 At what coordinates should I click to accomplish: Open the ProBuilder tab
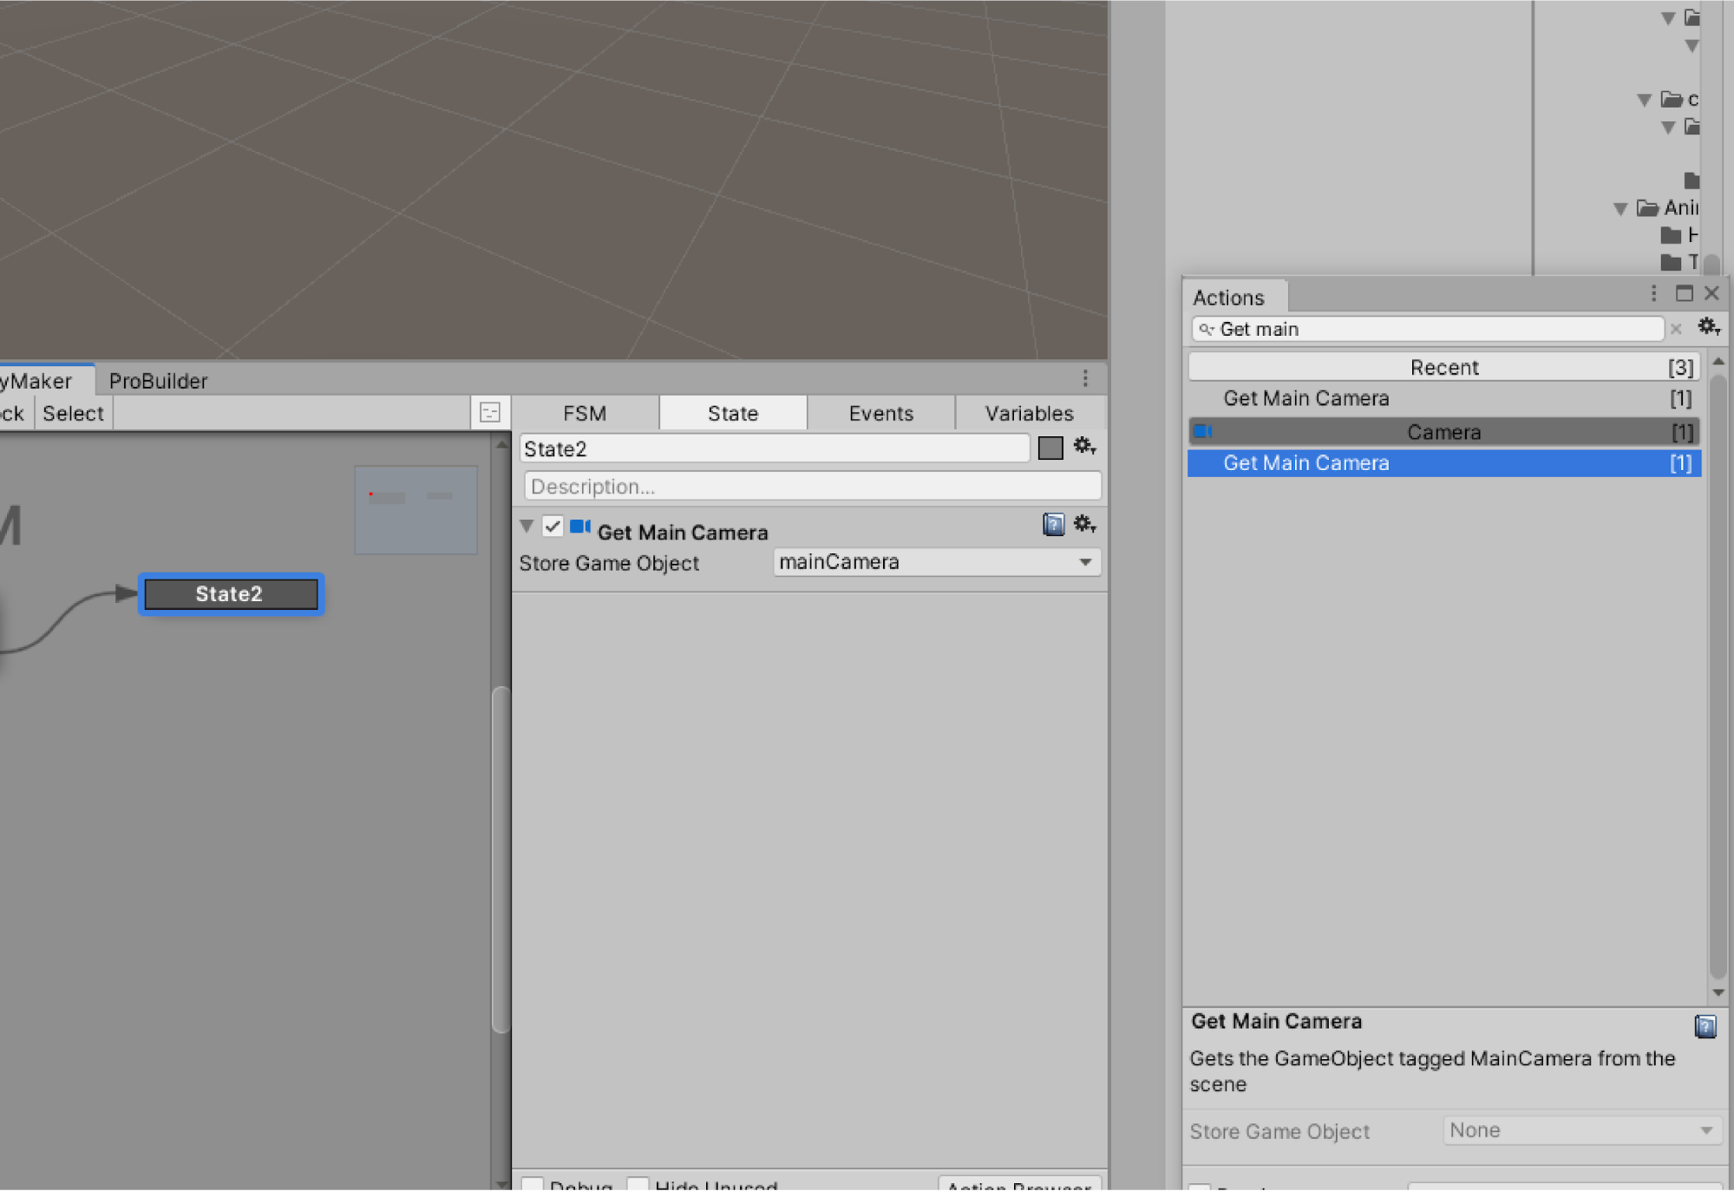click(159, 381)
